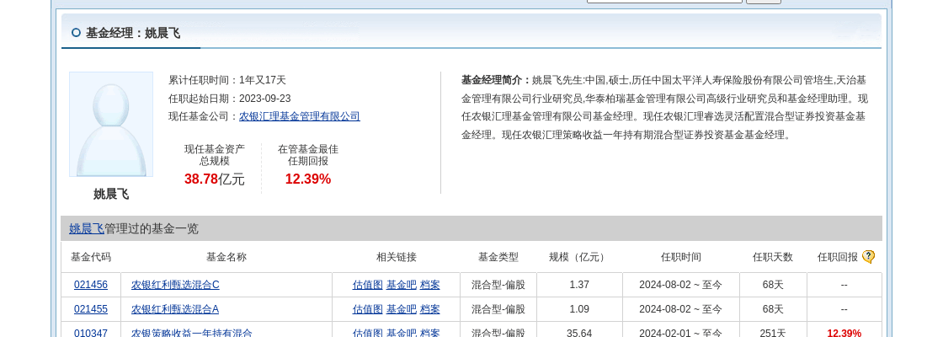The image size is (943, 337).
Task: Click the 任职天数 column header
Action: click(773, 257)
